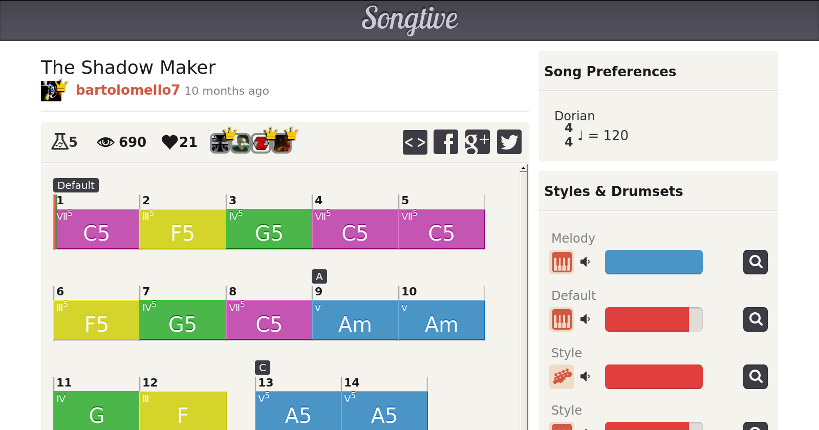Screen dimensions: 819x430
Task: Toggle the first Style track speaker
Action: point(585,377)
